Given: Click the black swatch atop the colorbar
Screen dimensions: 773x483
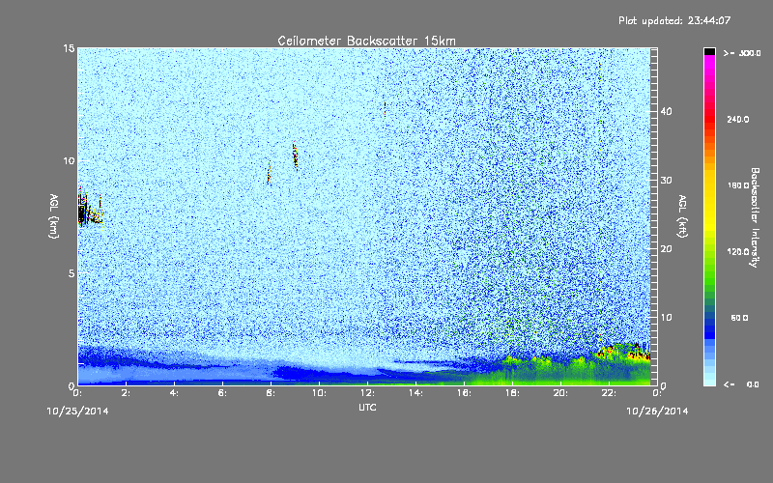Looking at the screenshot, I should (x=709, y=51).
